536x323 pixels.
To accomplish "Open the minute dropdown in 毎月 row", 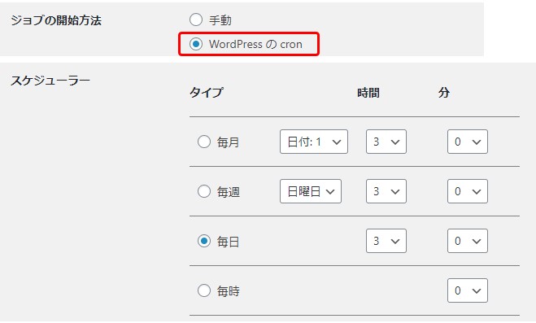I will click(468, 142).
